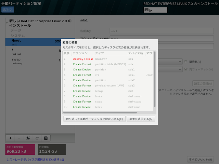This screenshot has width=219, height=164.
Task: Select row 8 Create Device rhel-swap
Action: [x=108, y=96]
